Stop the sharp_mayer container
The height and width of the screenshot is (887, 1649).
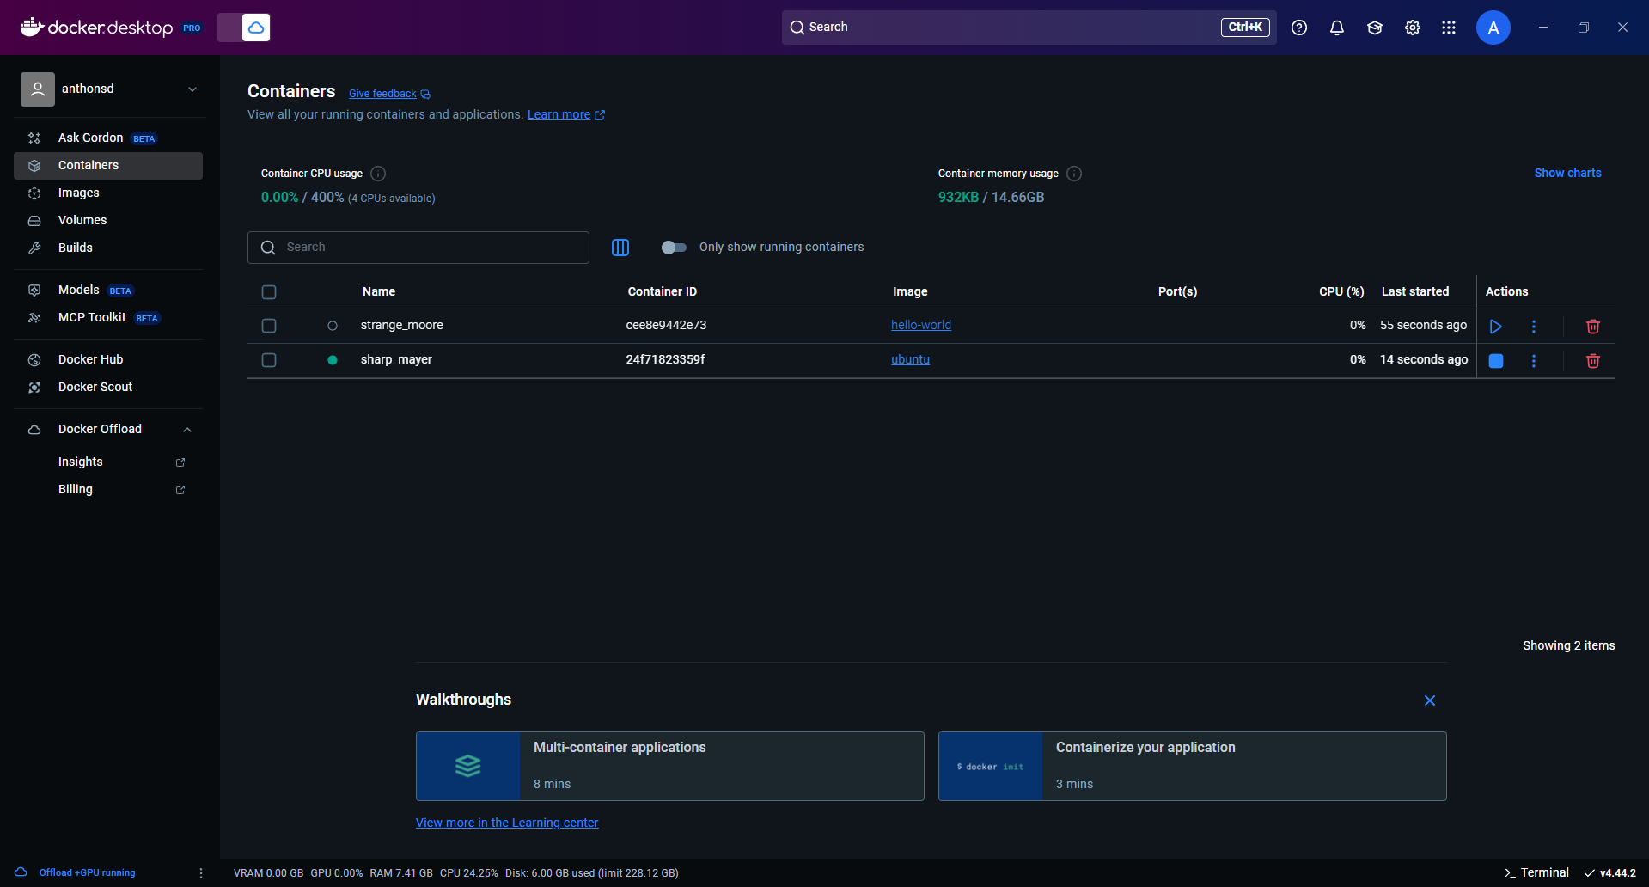click(1495, 361)
